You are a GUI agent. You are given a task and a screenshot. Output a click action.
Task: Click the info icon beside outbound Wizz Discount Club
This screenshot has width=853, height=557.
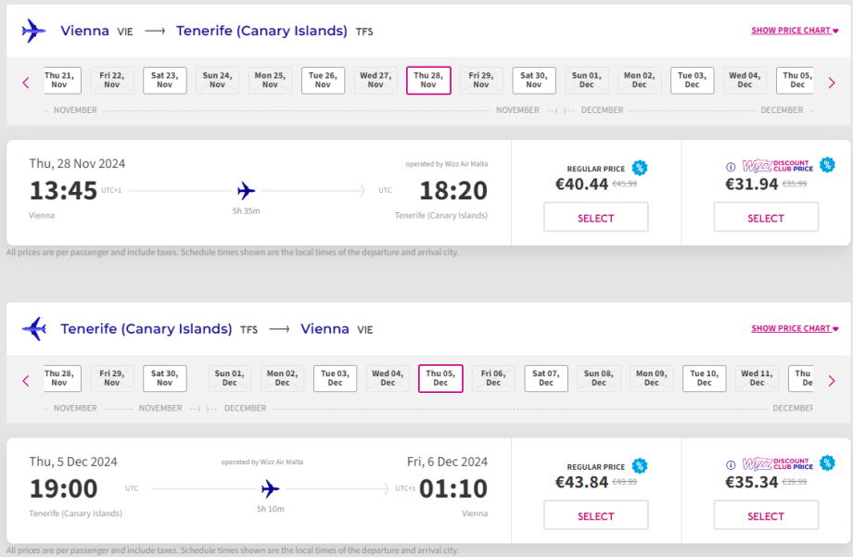click(x=732, y=166)
